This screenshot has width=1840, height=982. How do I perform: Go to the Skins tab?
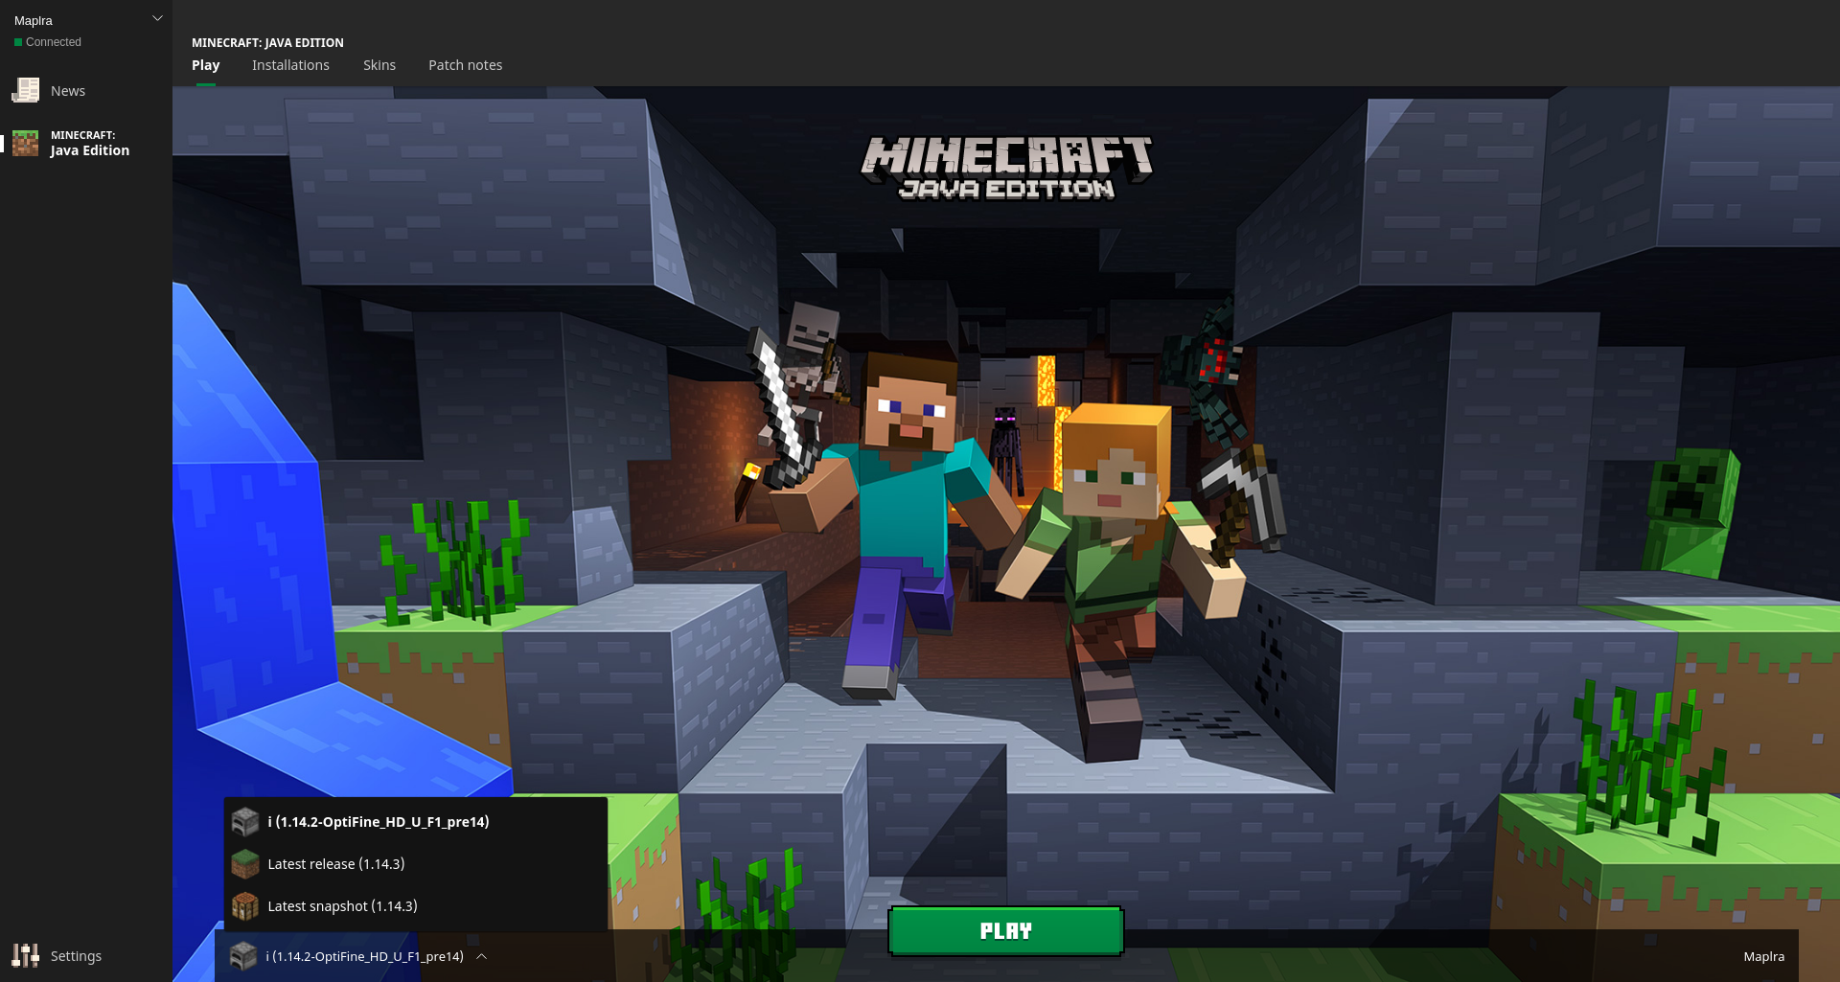(x=379, y=65)
